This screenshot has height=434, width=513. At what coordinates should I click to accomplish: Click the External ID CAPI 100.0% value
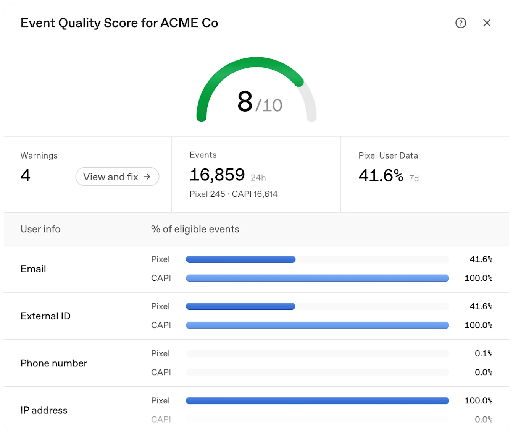click(478, 325)
